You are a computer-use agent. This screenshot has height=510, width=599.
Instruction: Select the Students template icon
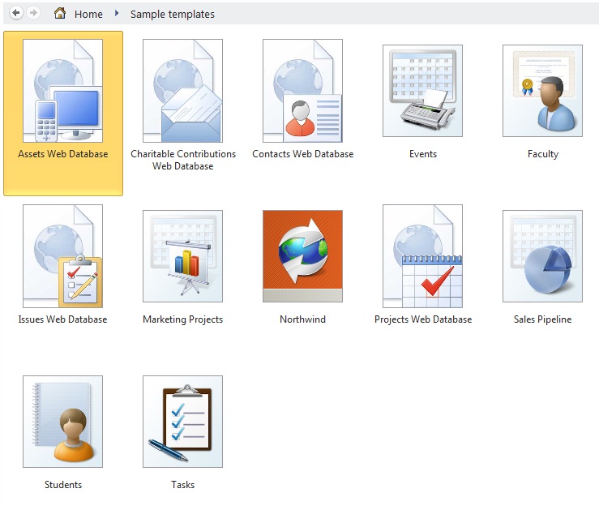63,421
